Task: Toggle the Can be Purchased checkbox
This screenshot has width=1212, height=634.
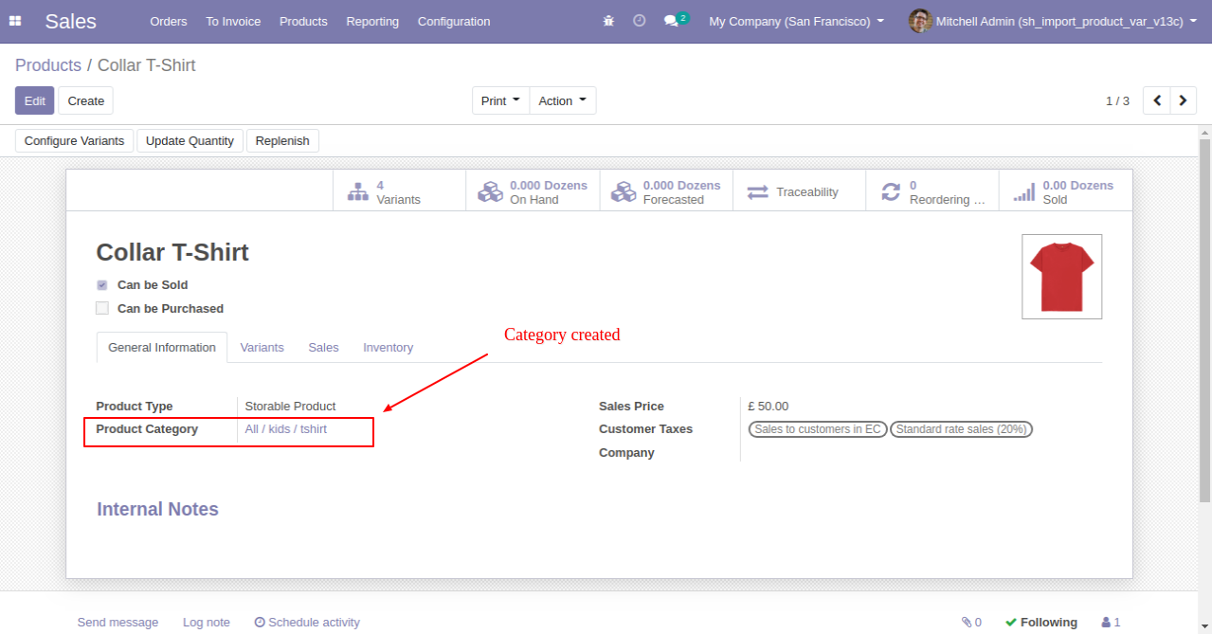Action: tap(102, 308)
